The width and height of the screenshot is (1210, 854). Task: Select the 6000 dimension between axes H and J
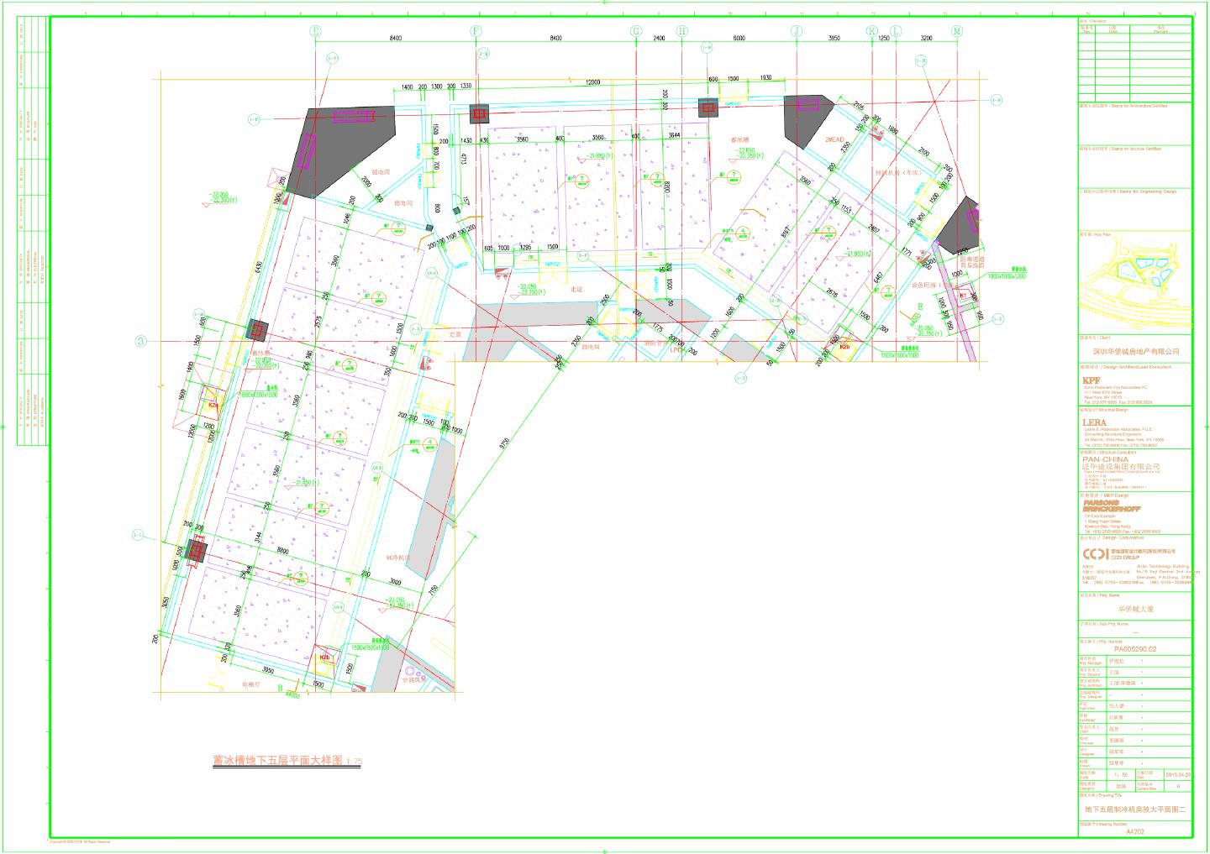[x=739, y=39]
